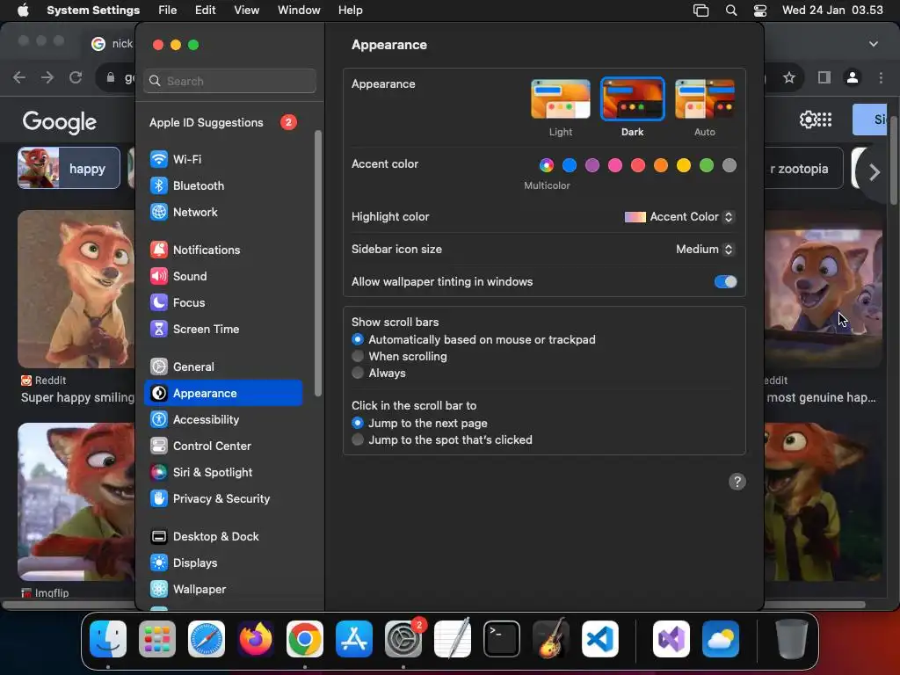Open Trash in the Dock
The image size is (900, 675).
(x=792, y=639)
